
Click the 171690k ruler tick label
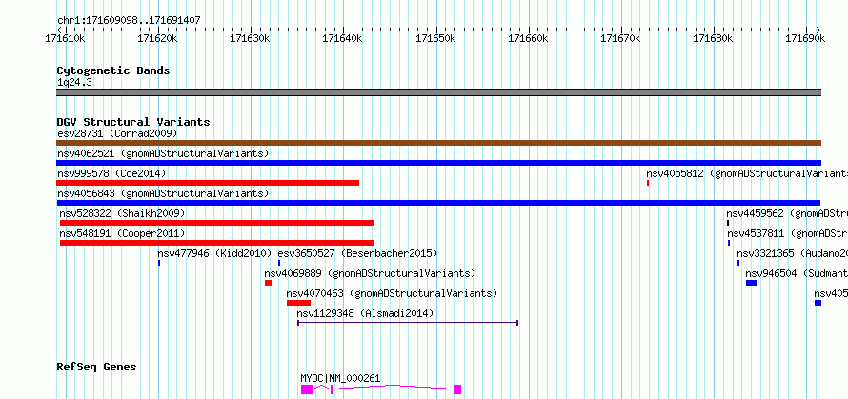click(805, 38)
